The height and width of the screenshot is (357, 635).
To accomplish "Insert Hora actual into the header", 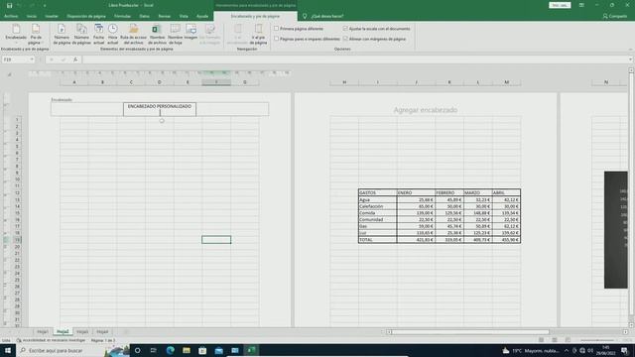I will pyautogui.click(x=112, y=34).
